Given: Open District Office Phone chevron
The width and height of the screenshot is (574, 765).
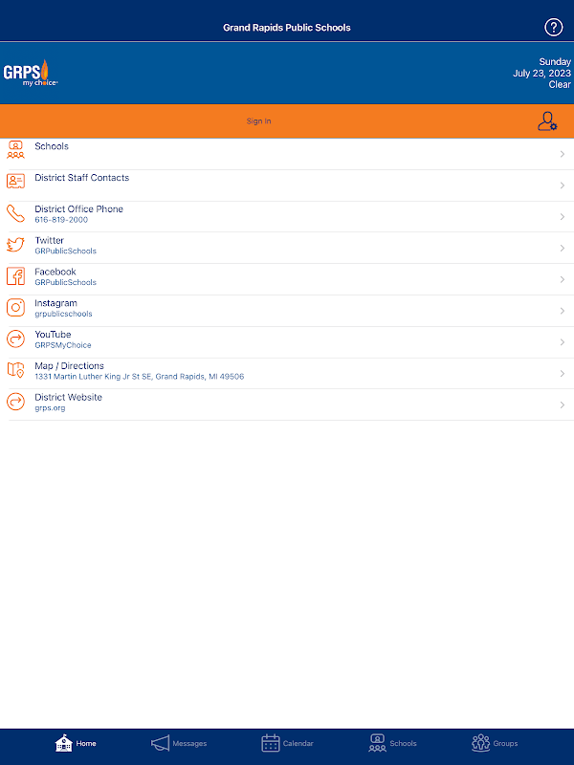Looking at the screenshot, I should [563, 217].
